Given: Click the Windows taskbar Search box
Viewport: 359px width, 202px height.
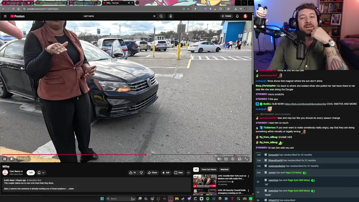Looking at the screenshot, I should 121,199.
